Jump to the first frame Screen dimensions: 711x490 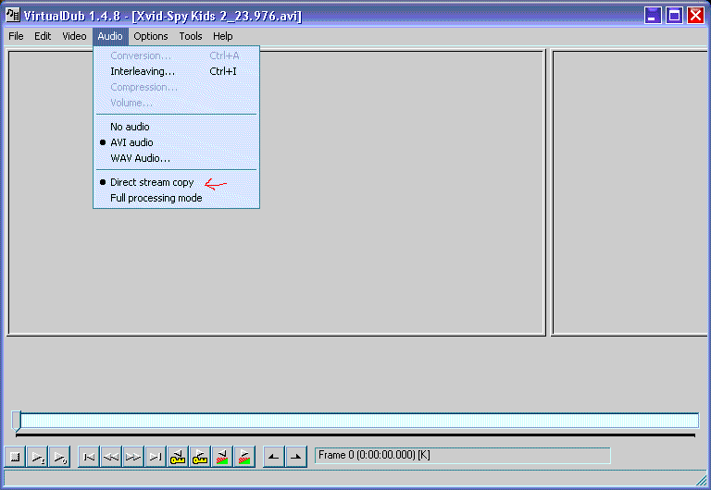coord(89,457)
